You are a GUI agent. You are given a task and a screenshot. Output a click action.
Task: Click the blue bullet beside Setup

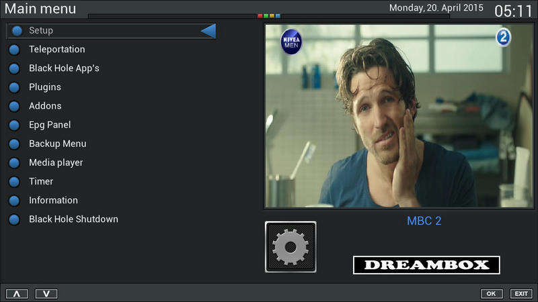[17, 31]
